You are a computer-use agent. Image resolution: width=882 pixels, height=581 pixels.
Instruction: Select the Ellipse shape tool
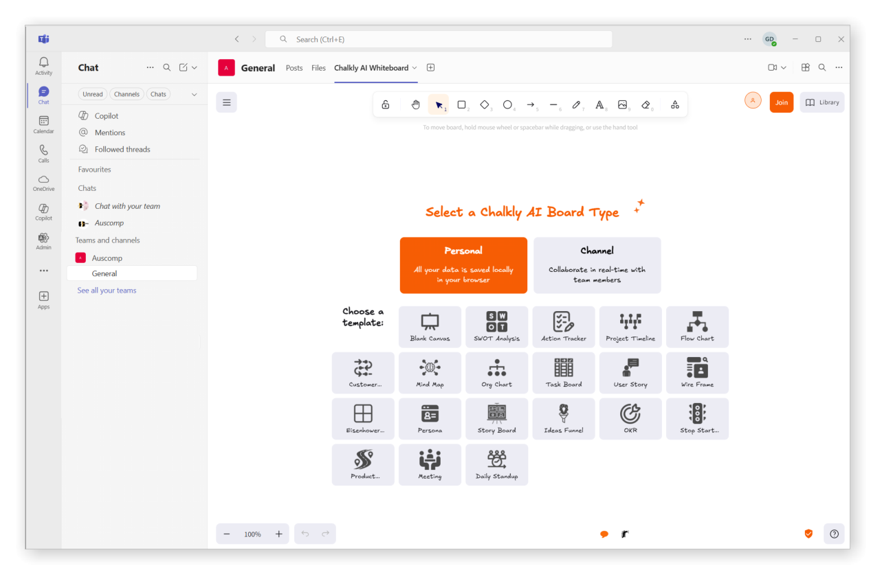(x=507, y=104)
